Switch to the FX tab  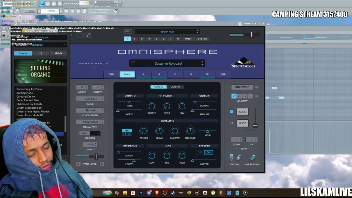(x=207, y=74)
